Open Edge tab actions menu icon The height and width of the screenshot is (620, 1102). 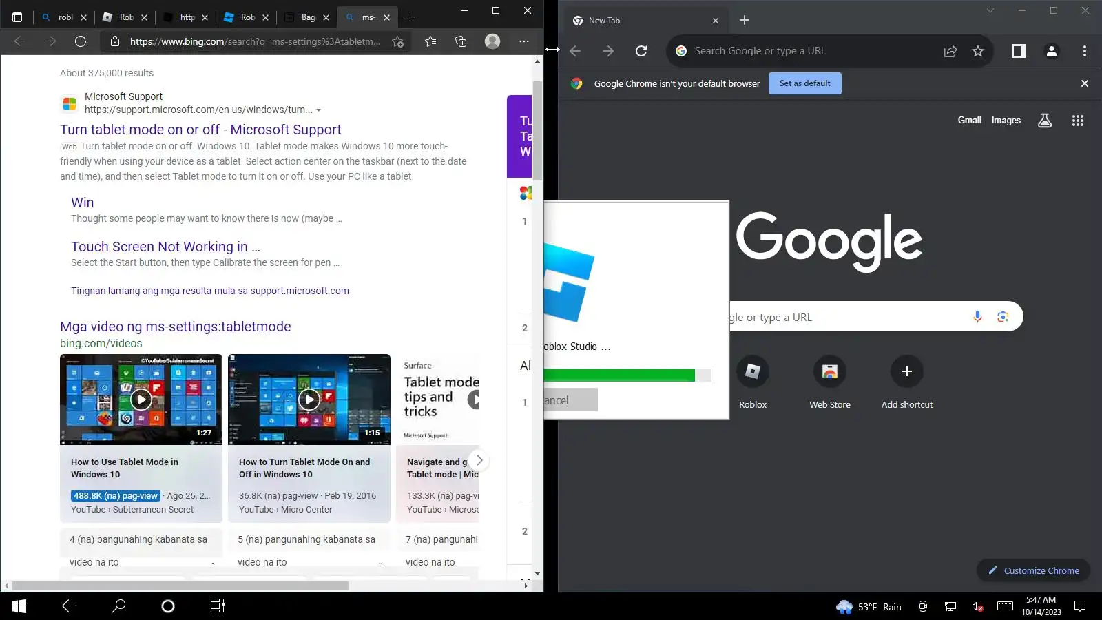coord(17,17)
